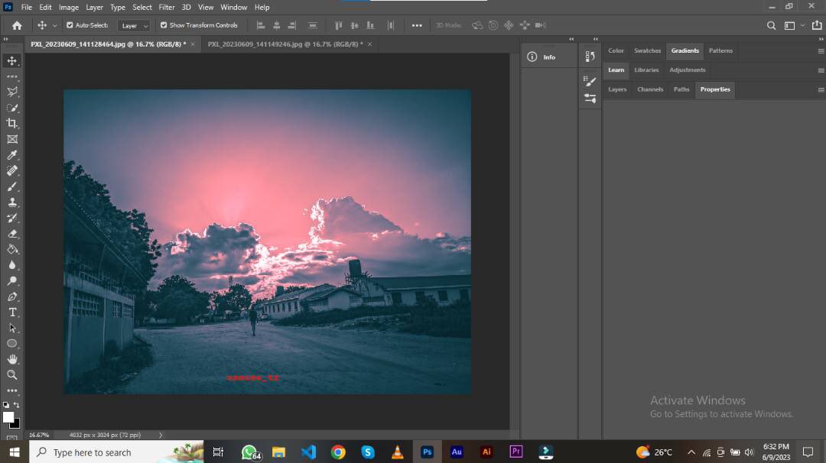Select the Clone Stamp tool
Image resolution: width=826 pixels, height=463 pixels.
[x=11, y=202]
